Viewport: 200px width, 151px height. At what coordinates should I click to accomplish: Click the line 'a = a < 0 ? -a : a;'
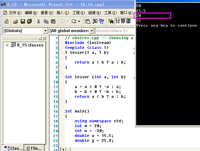click(98, 87)
